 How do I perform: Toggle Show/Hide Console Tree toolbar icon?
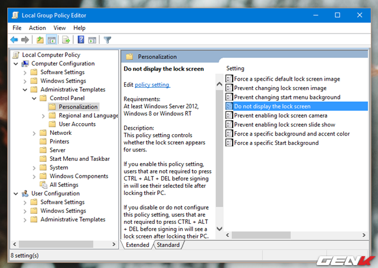(x=51, y=40)
